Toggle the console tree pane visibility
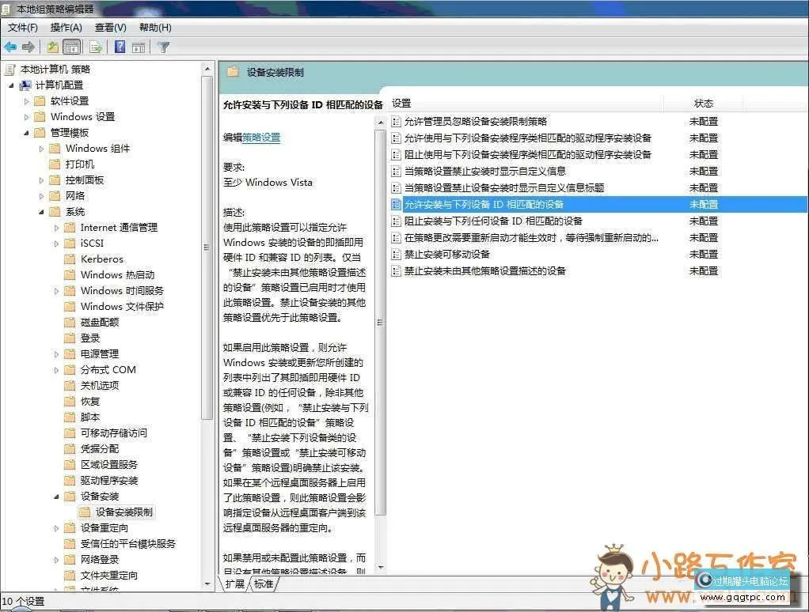 pyautogui.click(x=71, y=46)
